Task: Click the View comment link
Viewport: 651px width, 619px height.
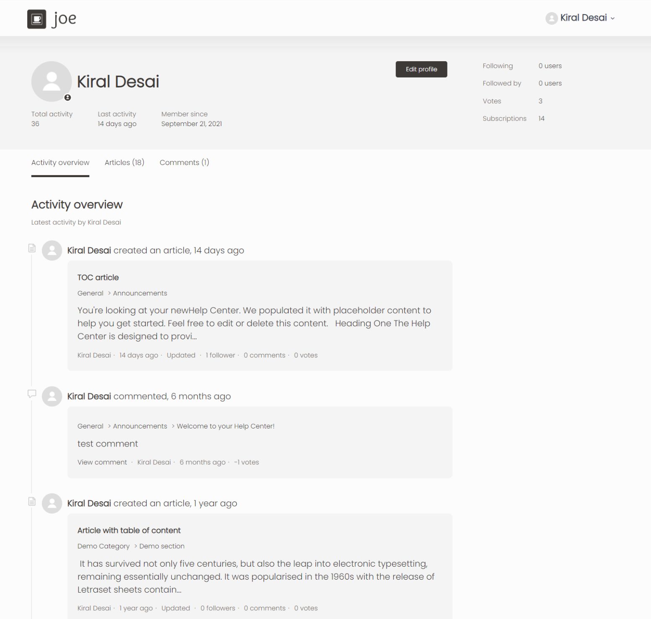Action: click(x=102, y=462)
